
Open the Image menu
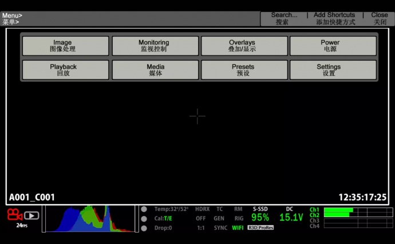[65, 46]
